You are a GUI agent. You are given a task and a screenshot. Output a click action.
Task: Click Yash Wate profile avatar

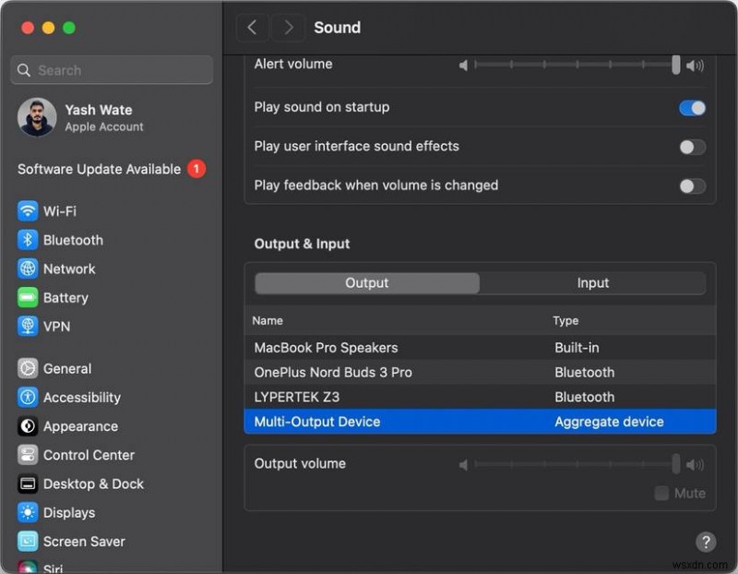pos(37,117)
